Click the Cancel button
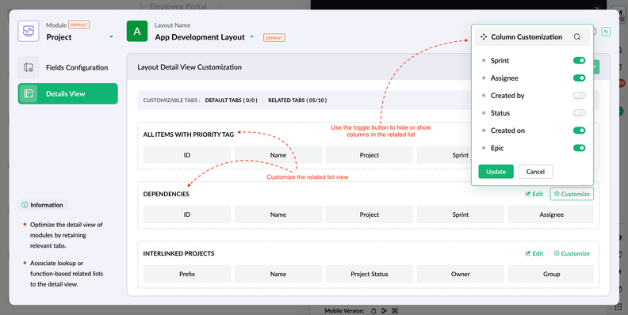Image resolution: width=628 pixels, height=315 pixels. pyautogui.click(x=535, y=172)
